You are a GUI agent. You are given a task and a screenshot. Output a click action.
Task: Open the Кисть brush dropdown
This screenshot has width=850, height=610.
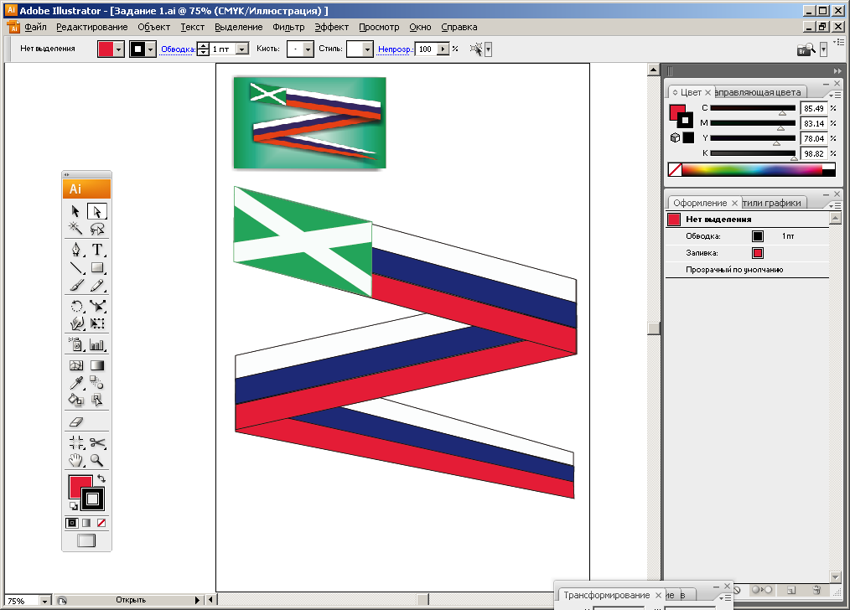[x=308, y=49]
